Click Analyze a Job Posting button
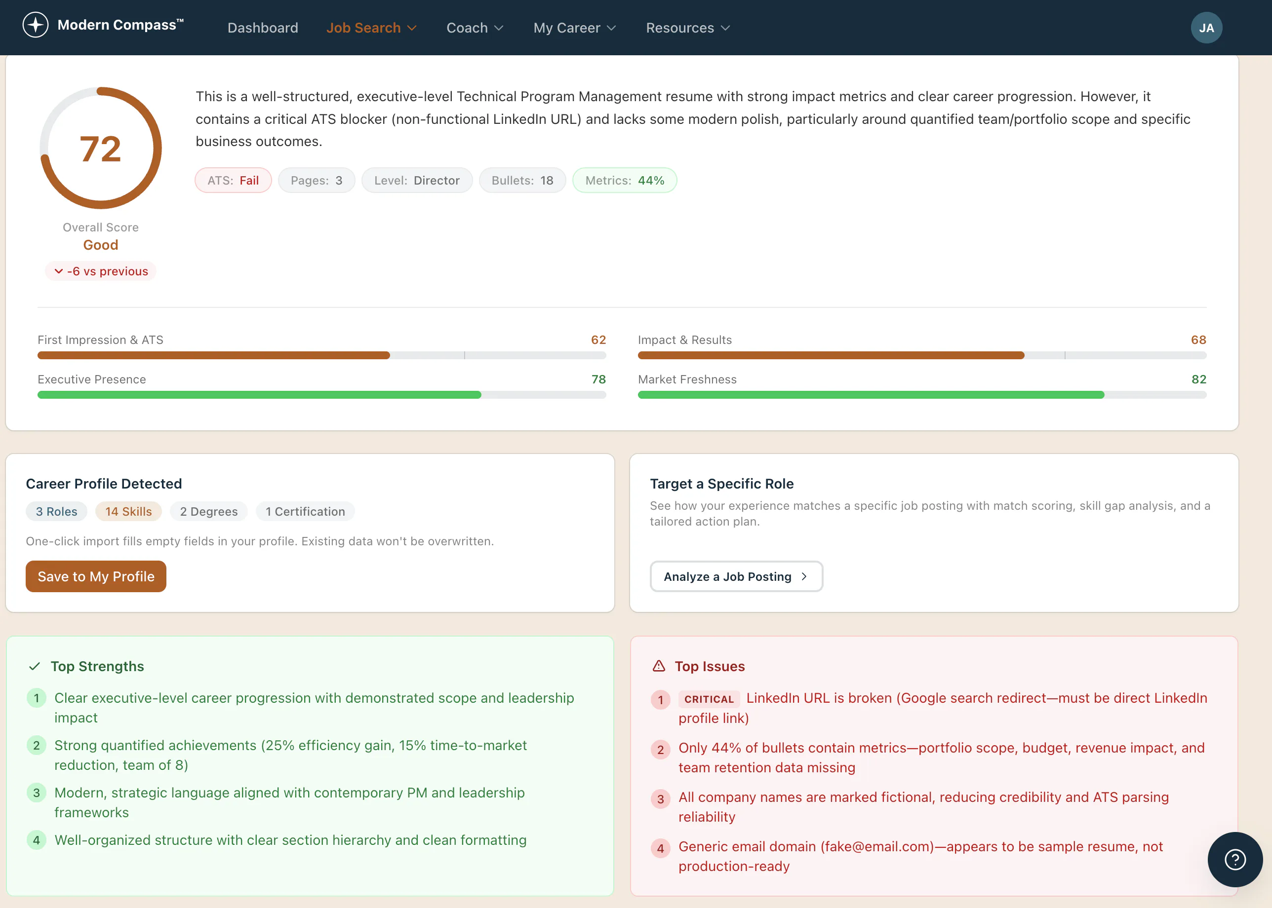This screenshot has height=908, width=1272. pos(736,576)
